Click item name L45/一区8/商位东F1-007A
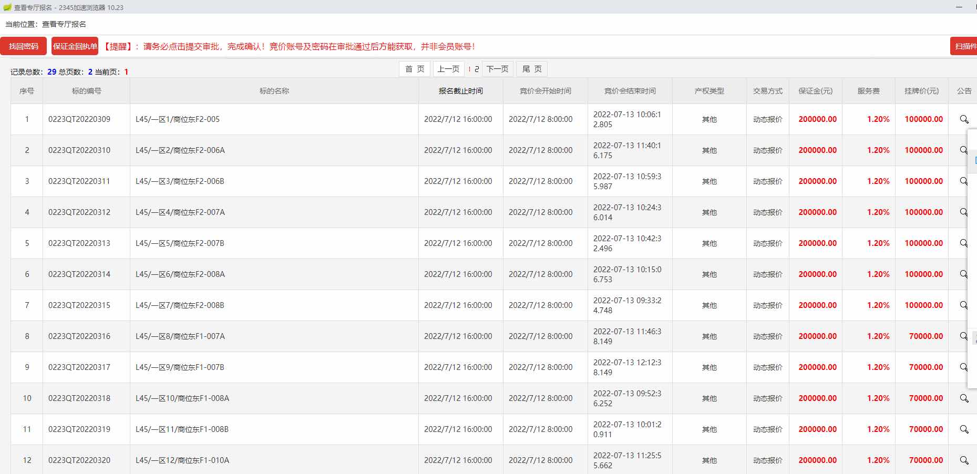Screen dimensions: 977x474 coord(180,336)
